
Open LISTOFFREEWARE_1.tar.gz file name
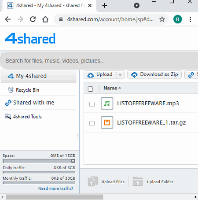click(x=151, y=122)
